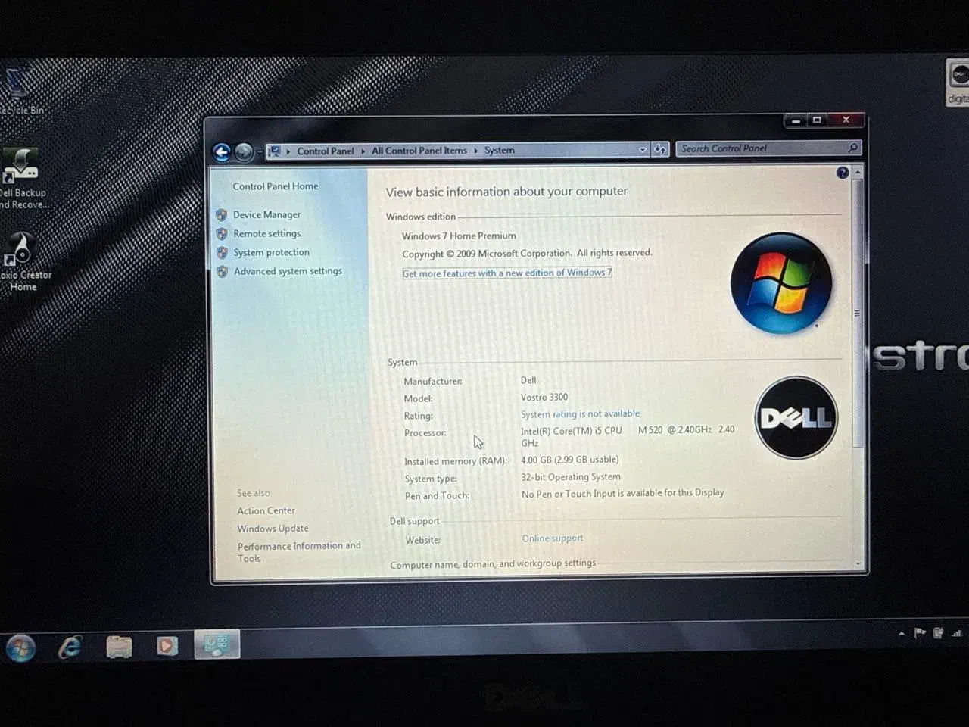This screenshot has width=969, height=727.
Task: Select All Control Panel Items breadcrumb
Action: [x=419, y=151]
